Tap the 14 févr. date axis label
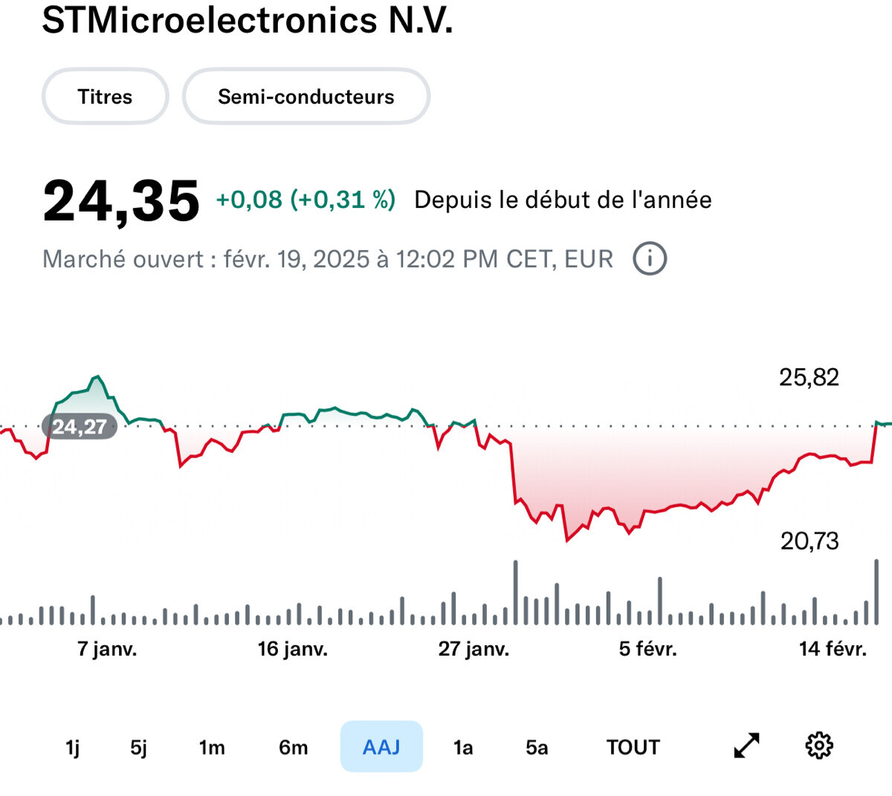This screenshot has height=796, width=892. [x=833, y=649]
